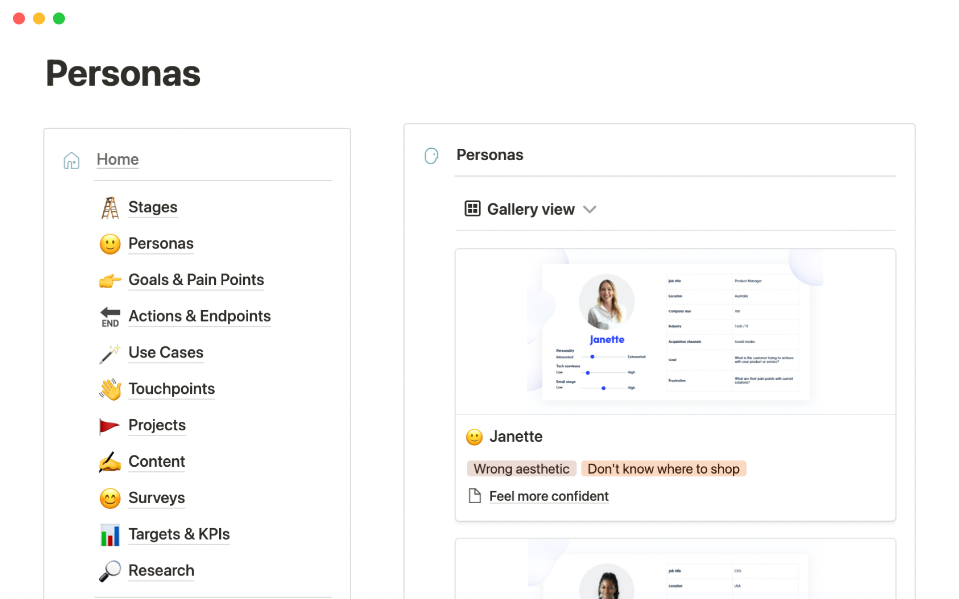
Task: Click the Personas panel heading on the right
Action: coord(489,155)
